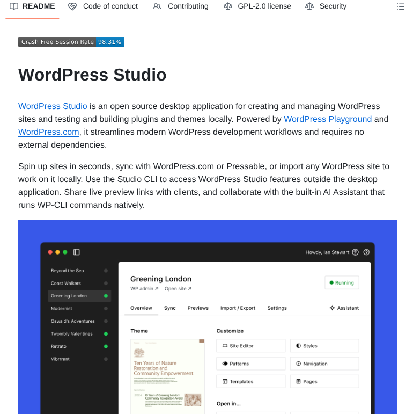Toggle the Modernist status dot
The width and height of the screenshot is (413, 414).
click(x=106, y=308)
